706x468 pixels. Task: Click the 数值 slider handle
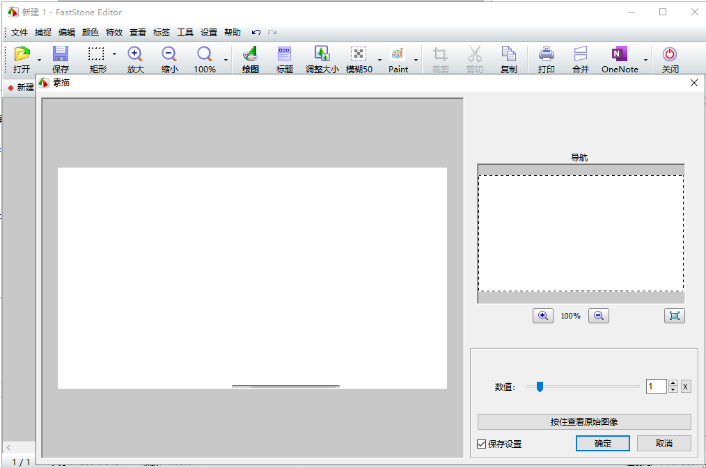tap(540, 387)
